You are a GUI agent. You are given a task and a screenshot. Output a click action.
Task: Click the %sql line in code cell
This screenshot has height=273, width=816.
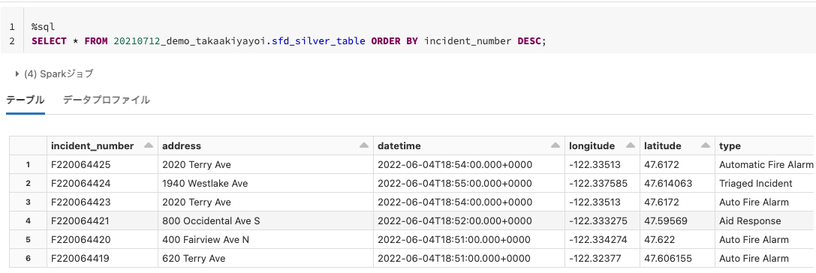[44, 26]
